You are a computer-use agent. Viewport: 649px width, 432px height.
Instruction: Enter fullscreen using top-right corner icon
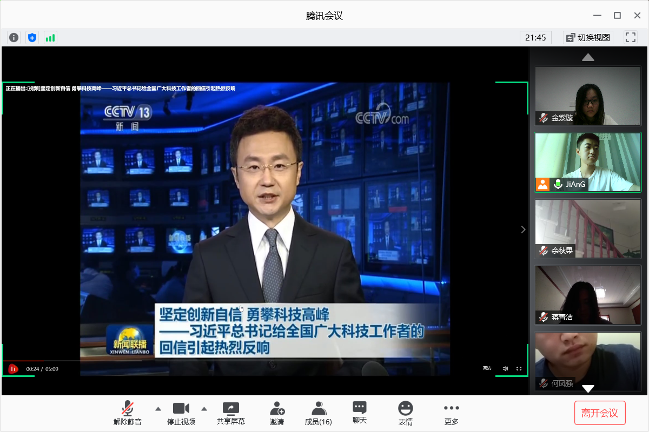(630, 38)
